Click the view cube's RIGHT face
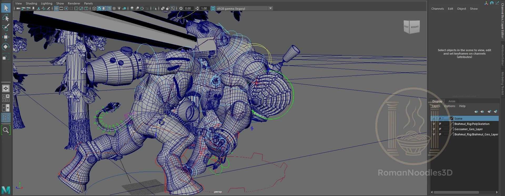505x196 pixels. click(x=415, y=27)
